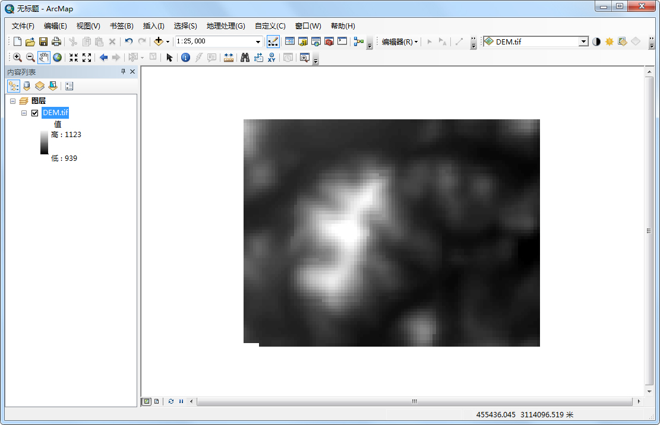Image resolution: width=660 pixels, height=425 pixels.
Task: Open the 编辑(E) menu
Action: 55,26
